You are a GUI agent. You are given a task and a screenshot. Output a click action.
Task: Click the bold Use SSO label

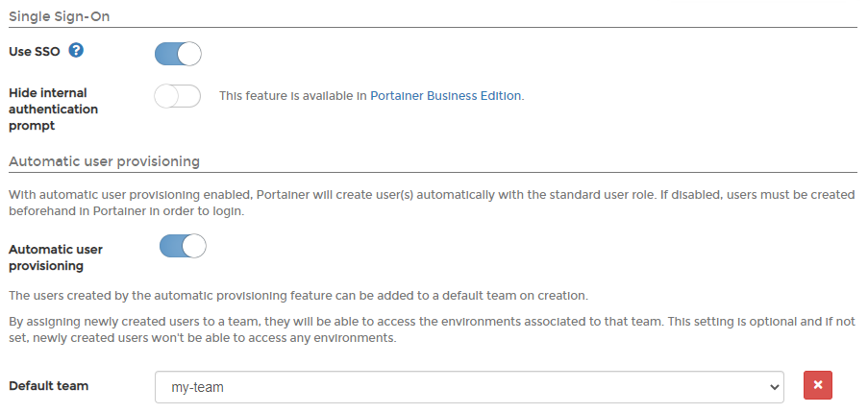[x=34, y=51]
